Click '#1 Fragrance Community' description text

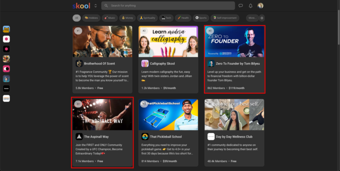102,76
